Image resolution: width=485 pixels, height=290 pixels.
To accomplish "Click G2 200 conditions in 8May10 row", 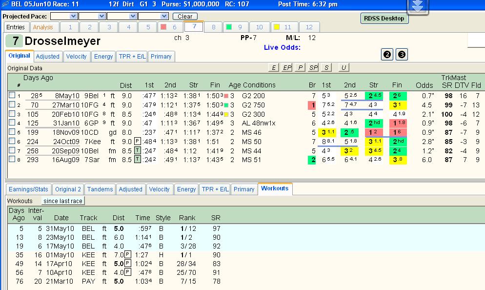I will 253,96.
